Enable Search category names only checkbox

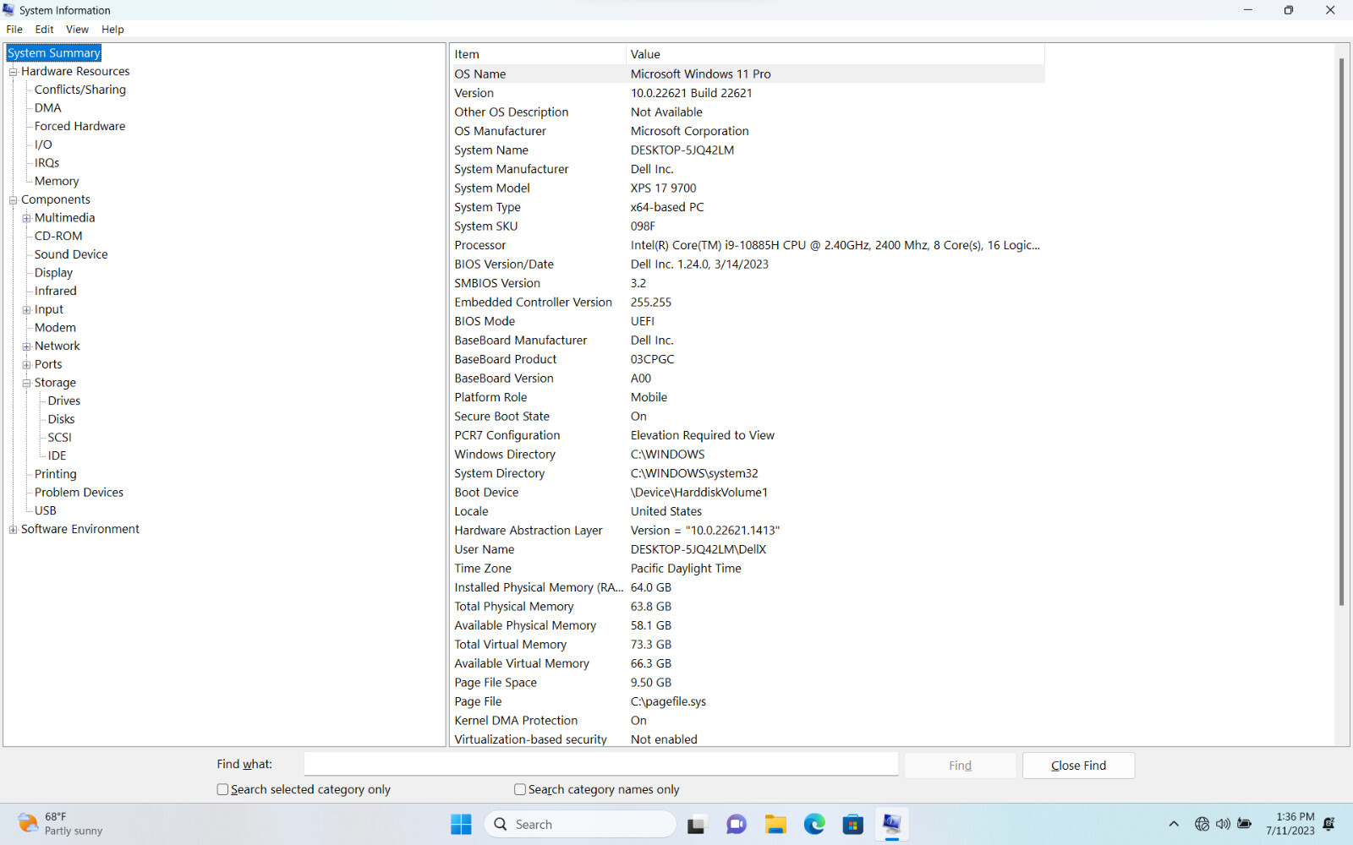[520, 789]
